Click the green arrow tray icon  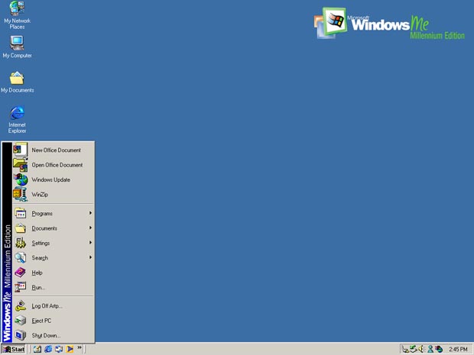(x=414, y=350)
